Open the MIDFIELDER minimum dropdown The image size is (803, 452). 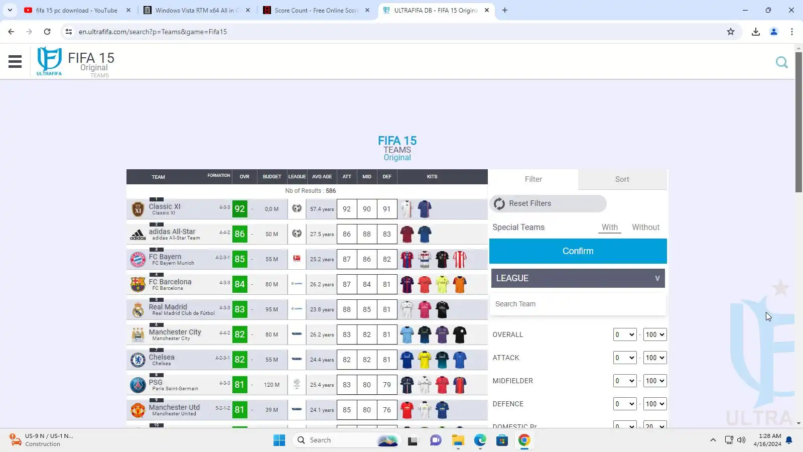point(625,381)
